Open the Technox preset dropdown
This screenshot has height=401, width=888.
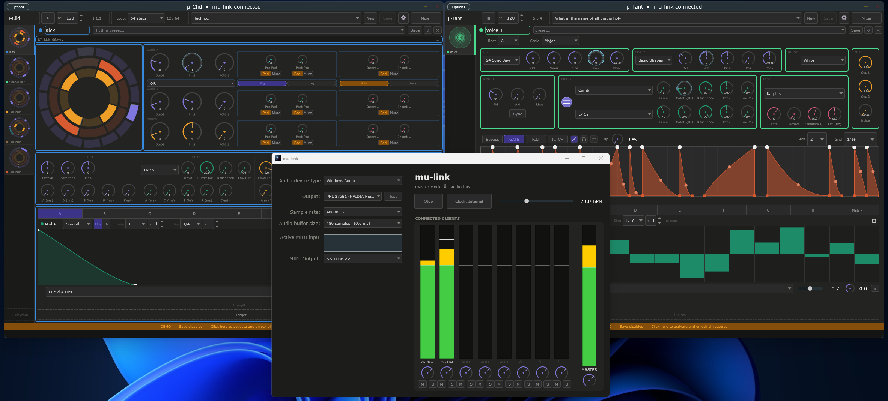[276, 18]
